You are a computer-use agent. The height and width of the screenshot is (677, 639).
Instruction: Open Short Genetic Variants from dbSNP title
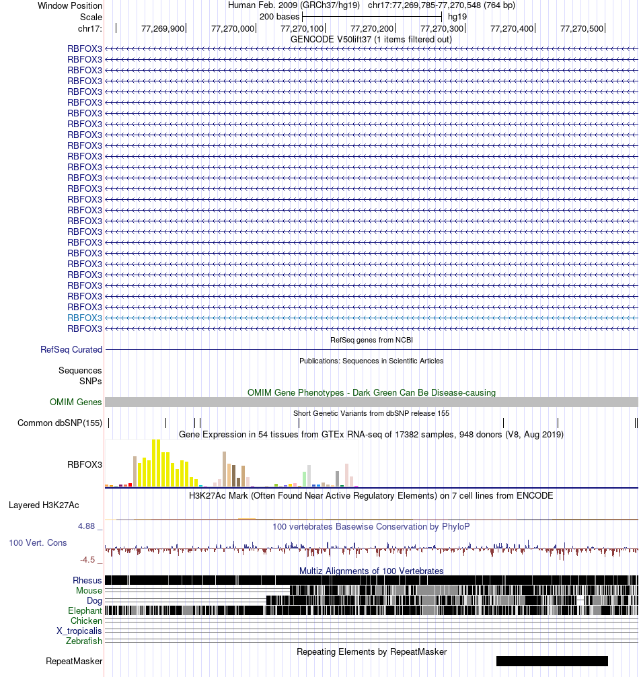[371, 413]
